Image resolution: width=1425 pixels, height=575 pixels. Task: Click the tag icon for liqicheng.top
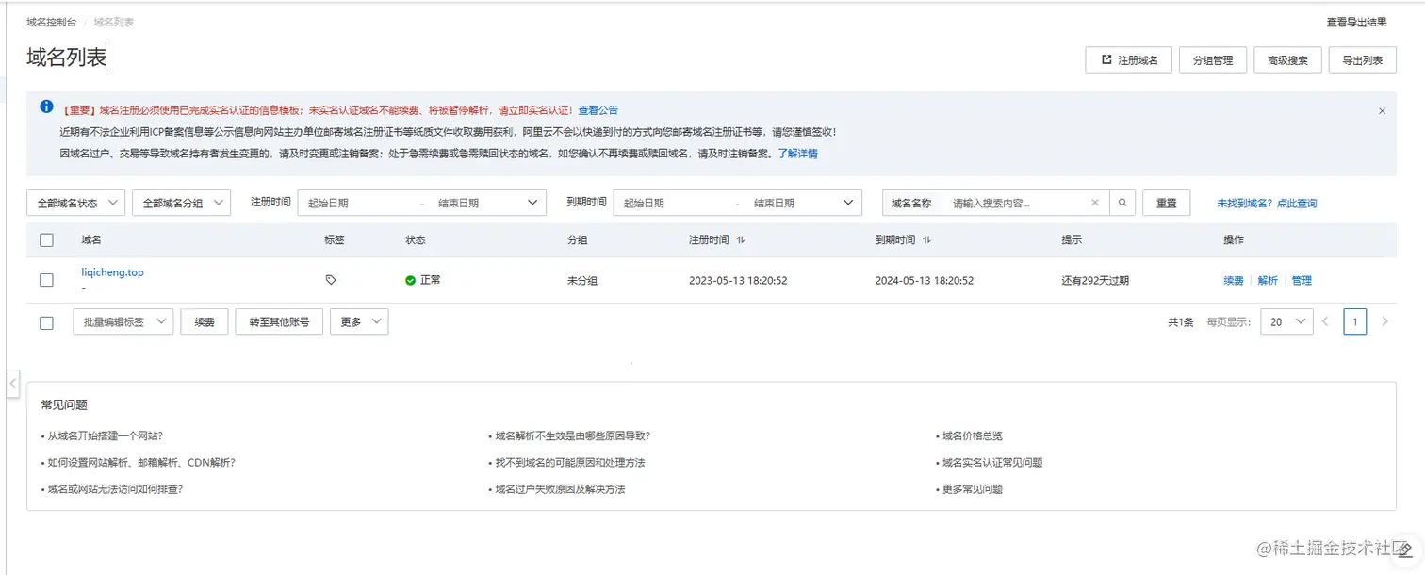(x=331, y=280)
